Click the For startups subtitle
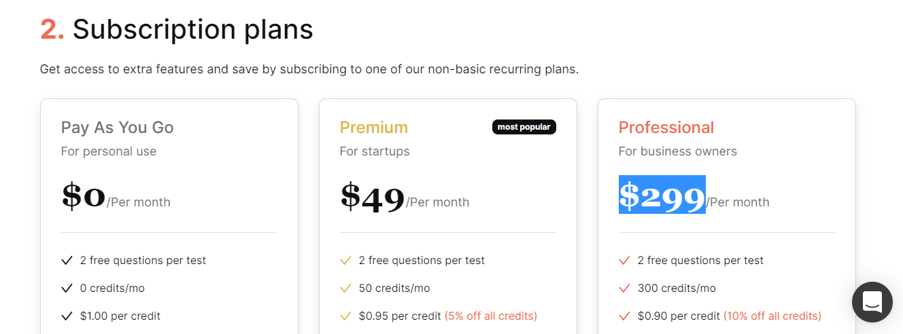The image size is (903, 334). (x=375, y=151)
